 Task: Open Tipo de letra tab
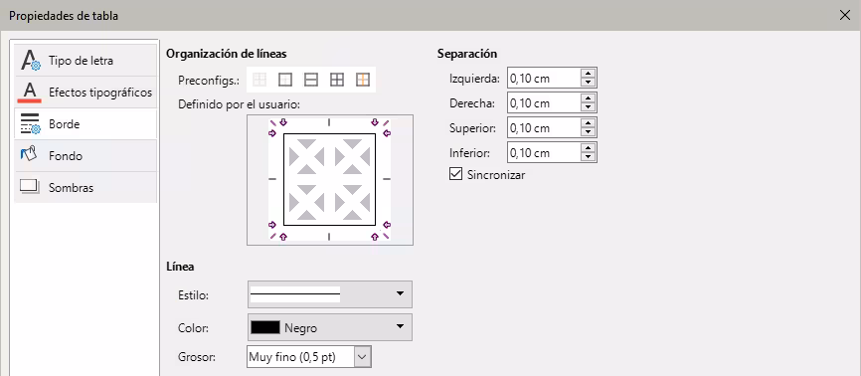click(86, 61)
